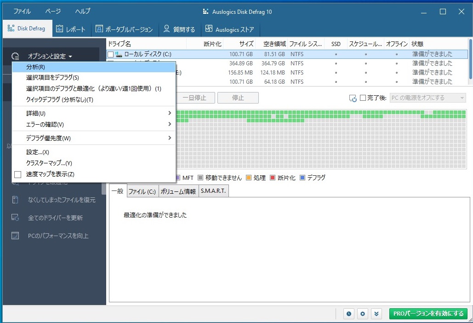
Task: Choose 選択項目をデフラグ(S)
Action: click(94, 78)
